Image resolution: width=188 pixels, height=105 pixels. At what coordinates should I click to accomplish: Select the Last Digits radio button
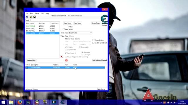point(82,55)
